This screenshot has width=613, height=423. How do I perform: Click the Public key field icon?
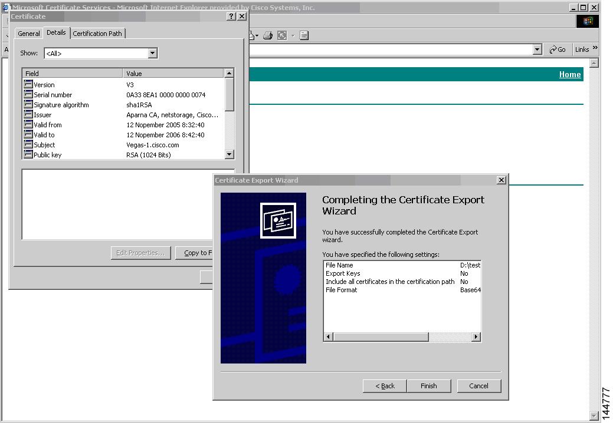(x=28, y=154)
